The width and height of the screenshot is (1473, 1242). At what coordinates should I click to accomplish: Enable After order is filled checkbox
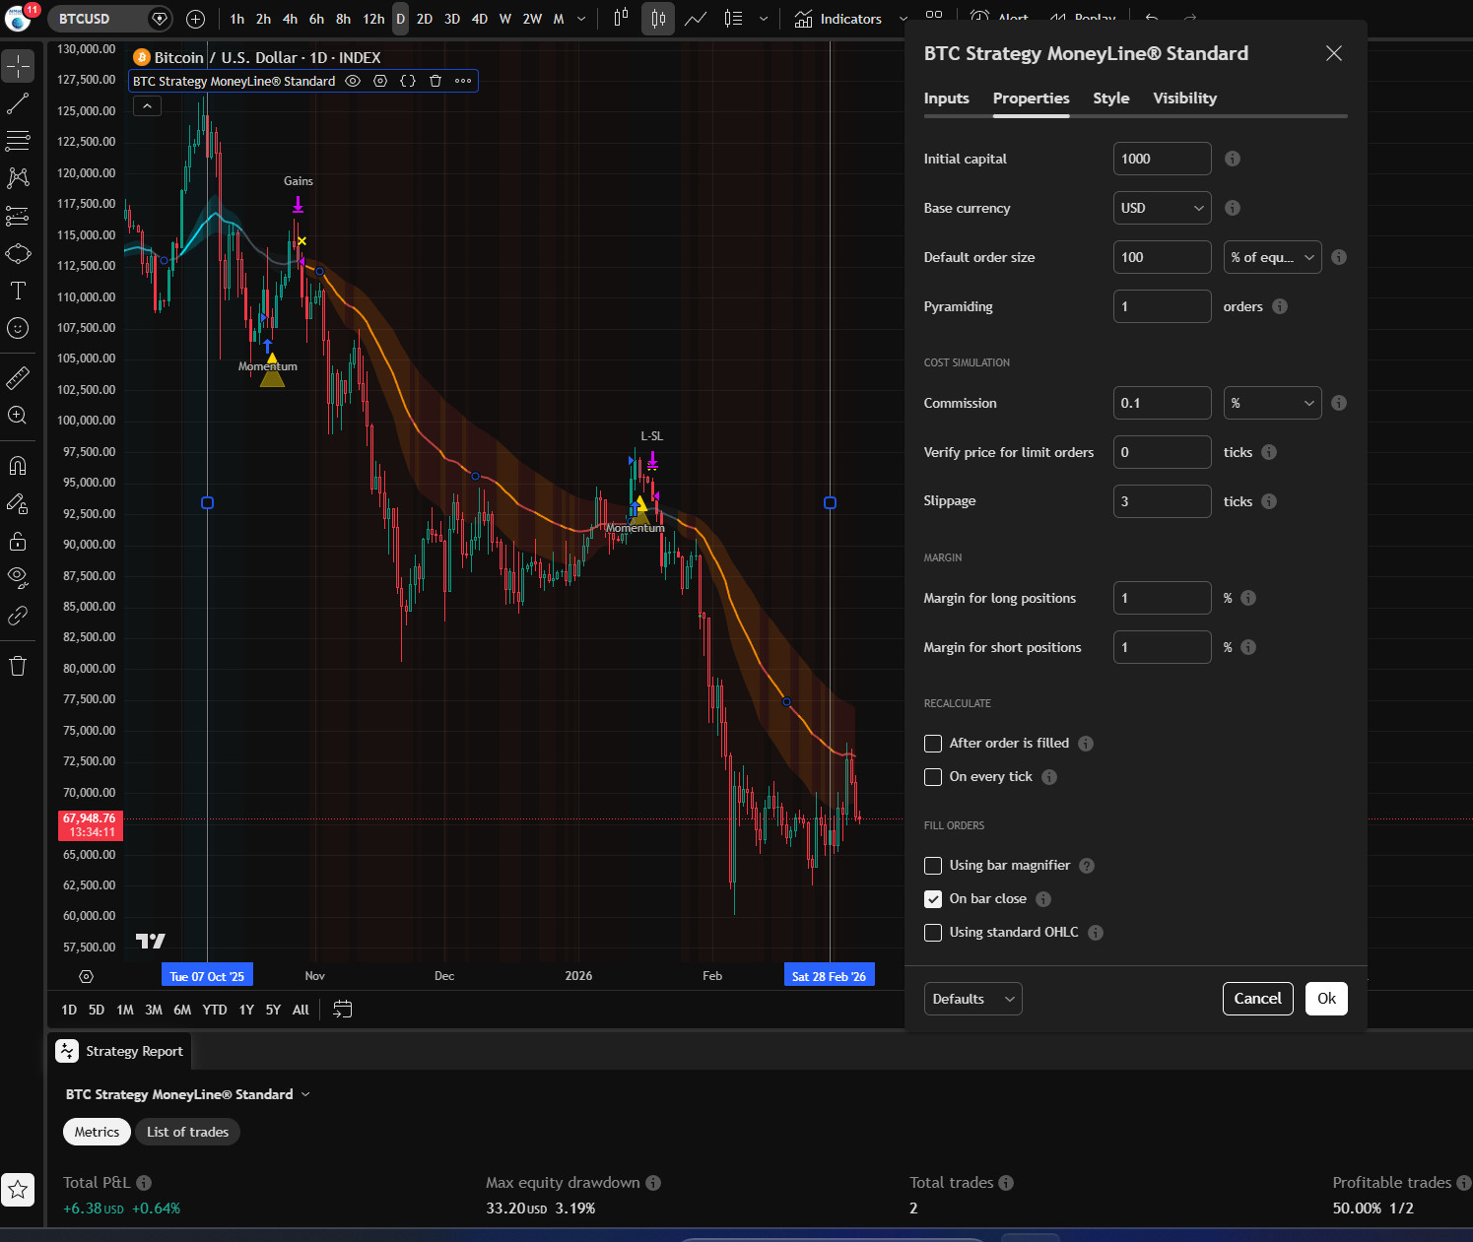[933, 744]
